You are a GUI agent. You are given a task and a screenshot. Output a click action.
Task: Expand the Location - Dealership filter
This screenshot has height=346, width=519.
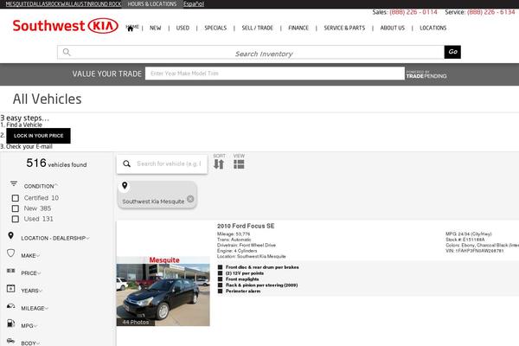coord(55,238)
